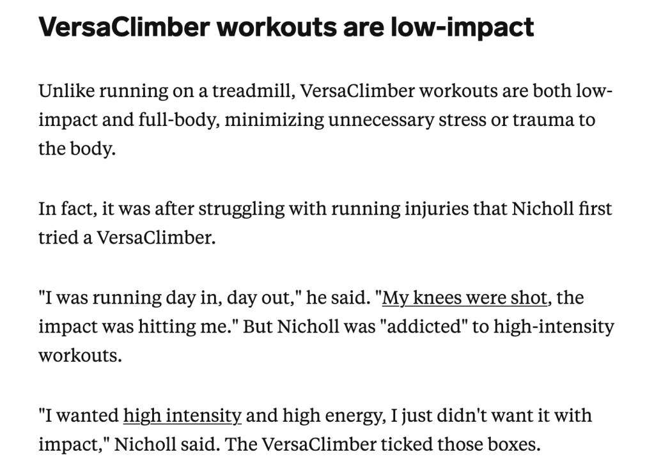Screen dimensions: 654x466
Task: Click the quote "I was running day in, day out"
Action: pos(170,298)
